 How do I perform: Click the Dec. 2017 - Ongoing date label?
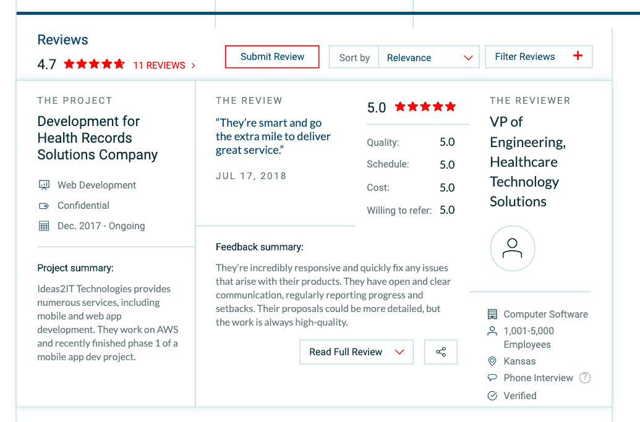[x=101, y=226]
